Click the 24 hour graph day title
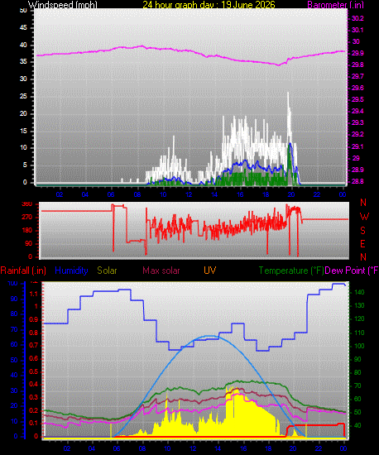 [x=209, y=5]
